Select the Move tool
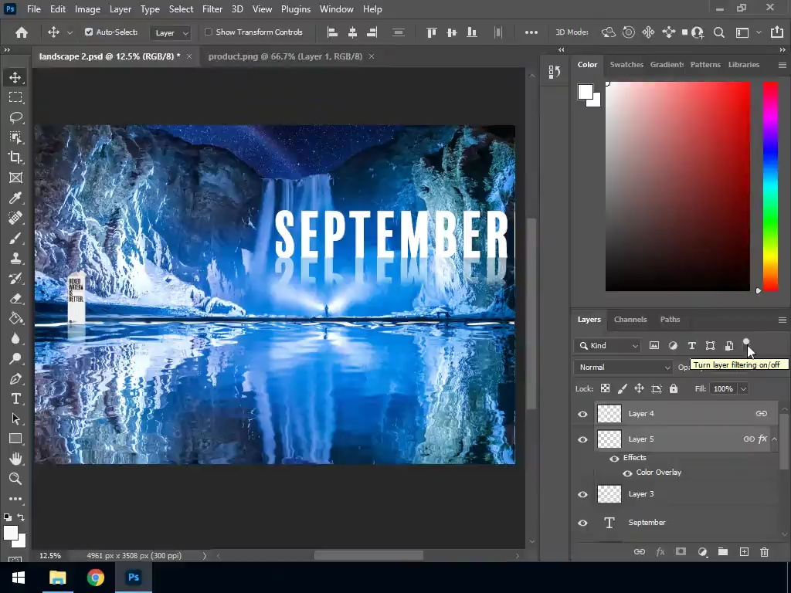Image resolution: width=791 pixels, height=593 pixels. click(15, 77)
